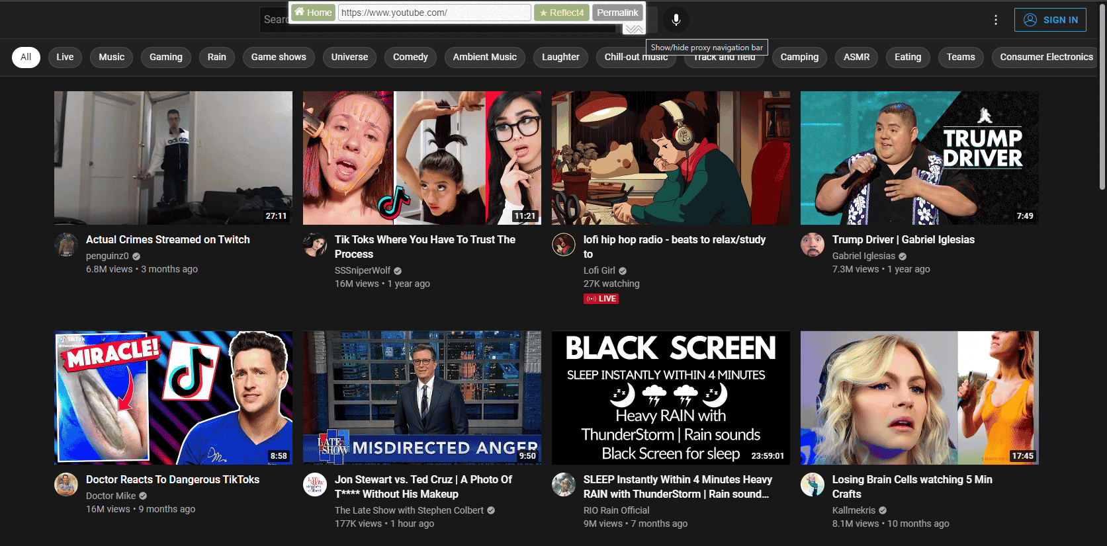Click the SSSniperWolf channel avatar
This screenshot has width=1107, height=546.
[x=315, y=245]
